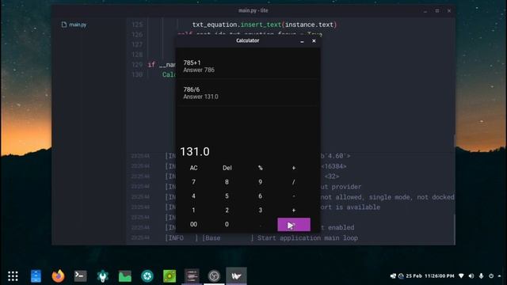Image resolution: width=507 pixels, height=285 pixels.
Task: Close the Calculator window
Action: 314,41
